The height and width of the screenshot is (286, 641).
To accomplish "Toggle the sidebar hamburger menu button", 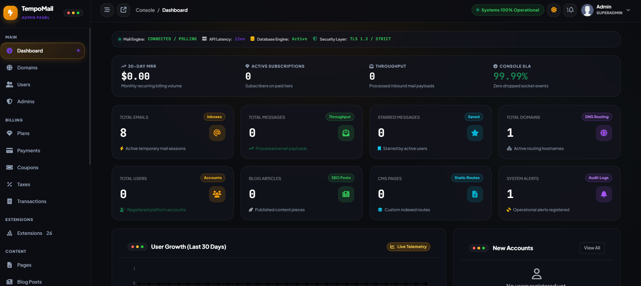I will point(107,10).
